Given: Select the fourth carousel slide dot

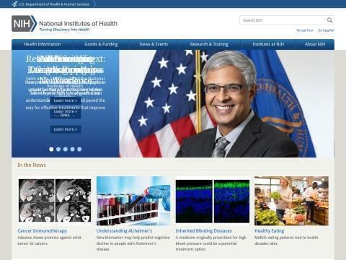Looking at the screenshot, I should (72, 149).
